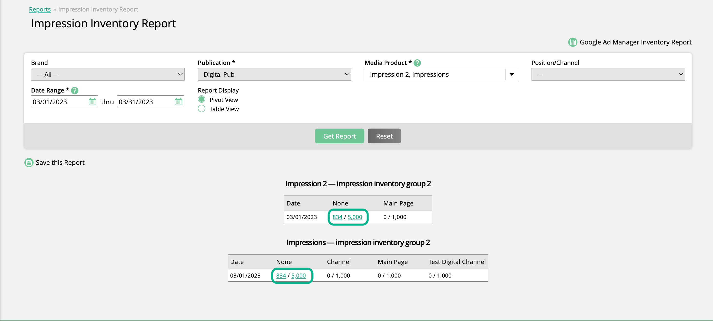713x321 pixels.
Task: Click 0 / 1,000 under Channel column
Action: tap(338, 276)
